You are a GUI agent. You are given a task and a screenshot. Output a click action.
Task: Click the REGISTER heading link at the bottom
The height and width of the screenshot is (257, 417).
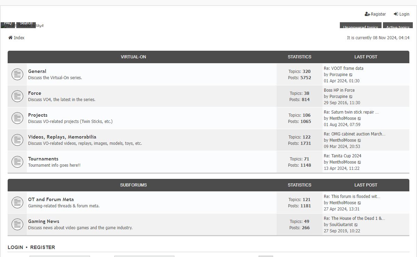(43, 247)
